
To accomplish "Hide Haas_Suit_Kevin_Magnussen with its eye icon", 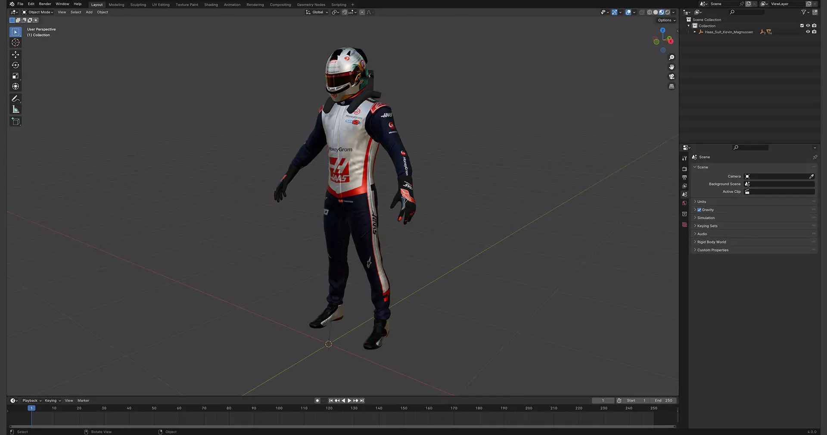I will (x=808, y=32).
